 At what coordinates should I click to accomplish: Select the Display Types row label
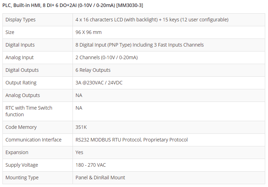tap(21, 20)
